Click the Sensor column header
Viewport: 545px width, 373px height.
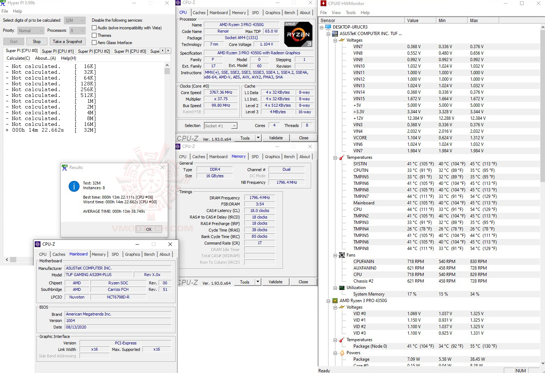tap(361, 21)
